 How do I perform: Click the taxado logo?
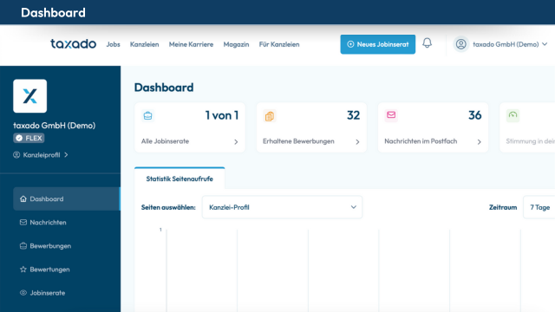pyautogui.click(x=73, y=44)
